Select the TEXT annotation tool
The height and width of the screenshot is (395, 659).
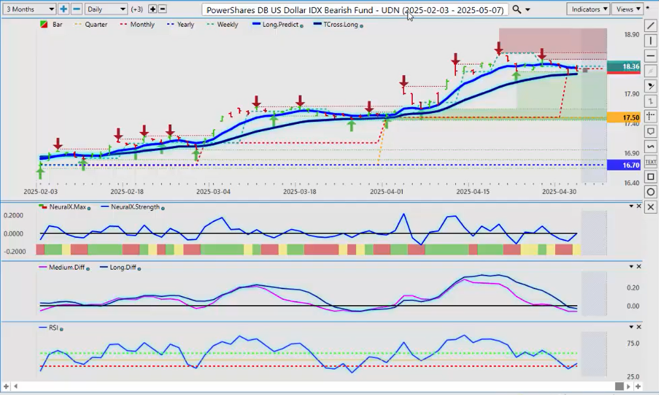651,162
